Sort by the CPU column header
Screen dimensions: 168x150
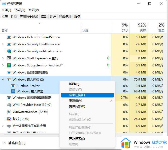coord(120,28)
